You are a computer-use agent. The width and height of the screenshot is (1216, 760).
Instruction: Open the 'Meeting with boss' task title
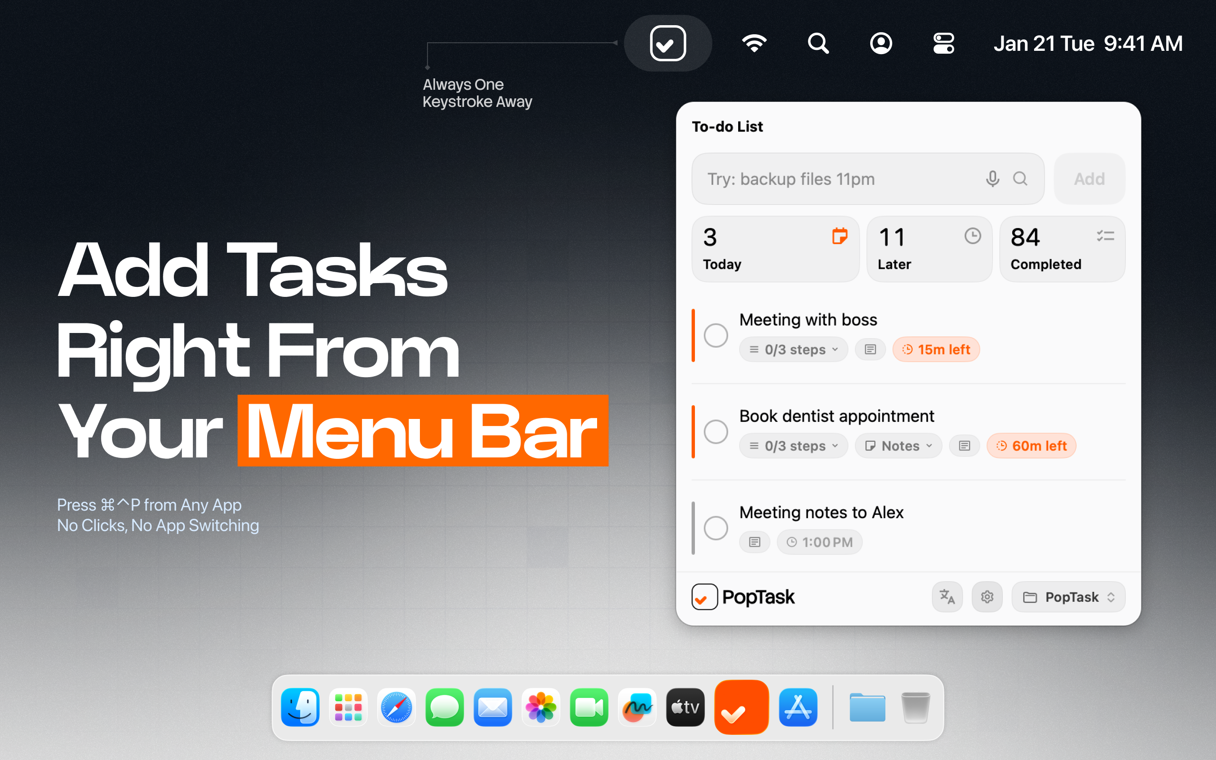808,320
